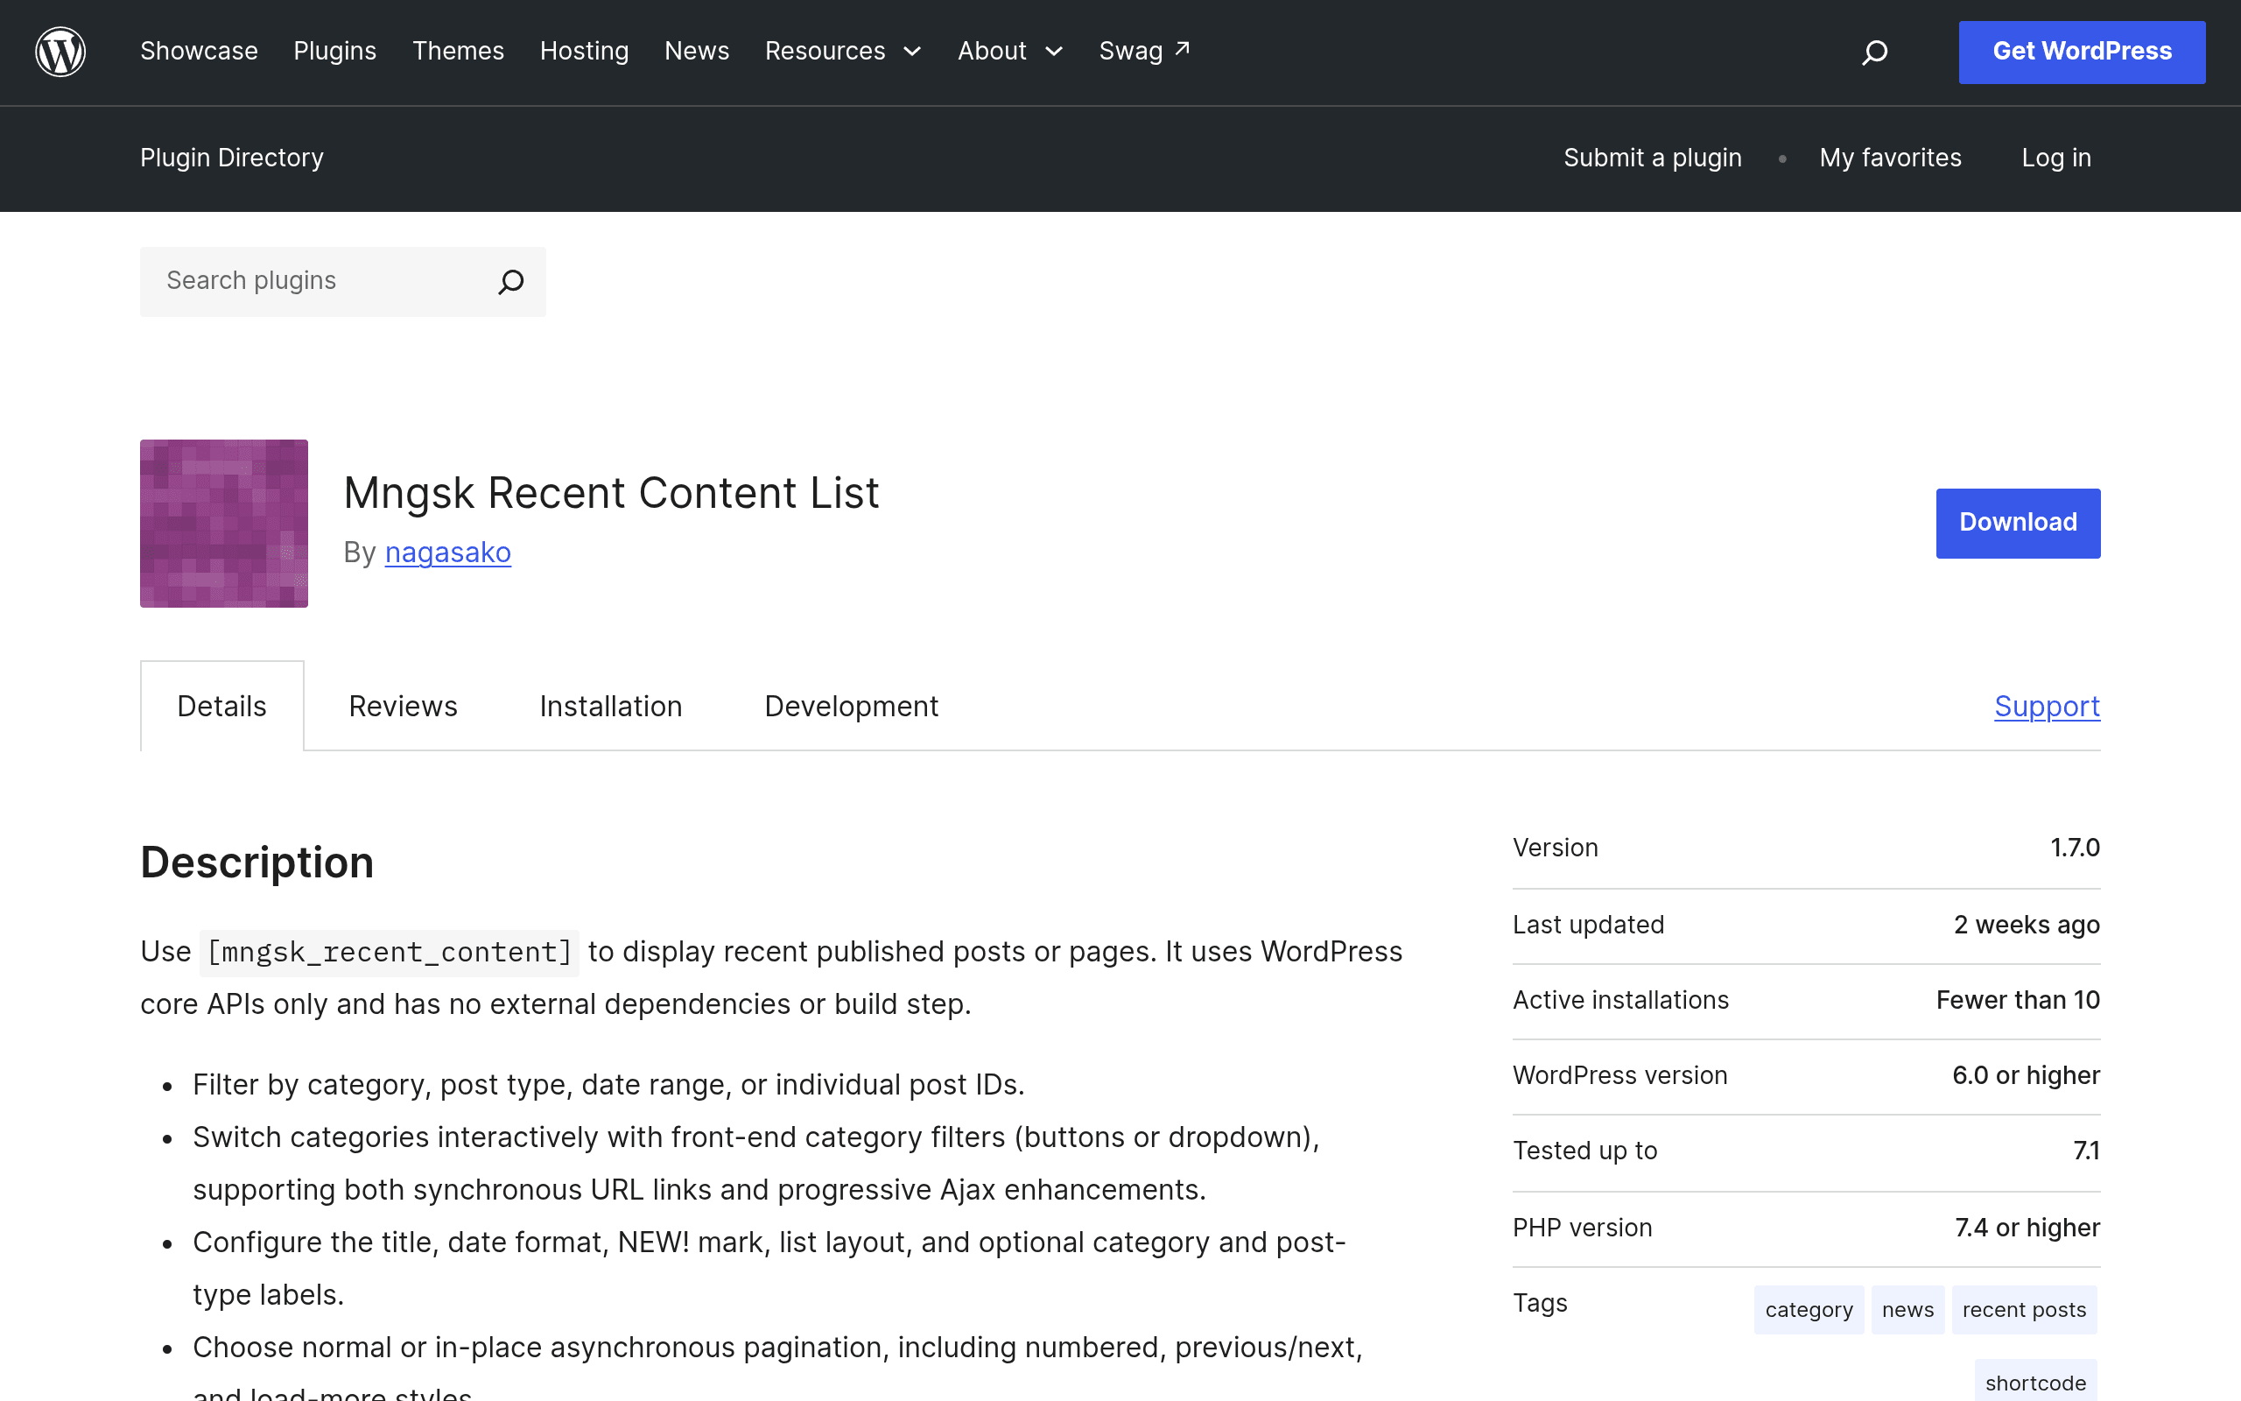Click the '7.4 or higher' PHP value
Viewport: 2241px width, 1401px height.
(x=2027, y=1228)
